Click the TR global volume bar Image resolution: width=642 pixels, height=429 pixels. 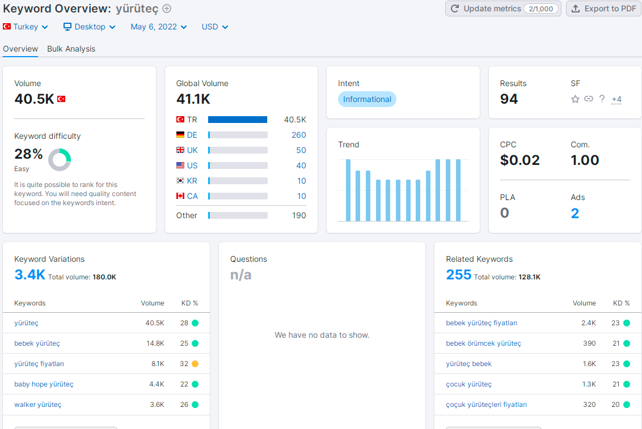click(x=238, y=120)
